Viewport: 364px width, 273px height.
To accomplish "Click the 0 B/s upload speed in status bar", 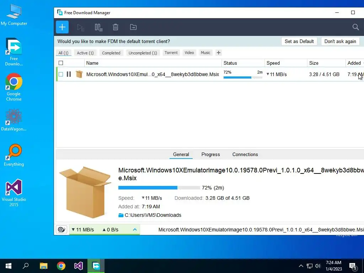I will pos(110,230).
